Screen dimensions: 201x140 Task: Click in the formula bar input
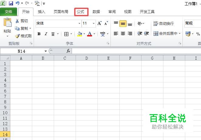coord(136,51)
